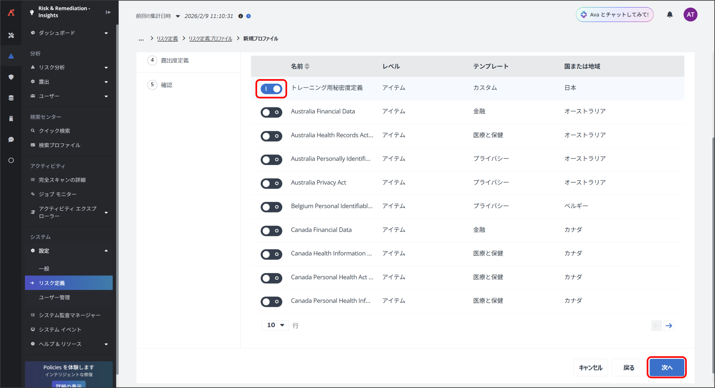Disable the トレーニング用秘密度定義 toggle
This screenshot has width=715, height=388.
[271, 89]
